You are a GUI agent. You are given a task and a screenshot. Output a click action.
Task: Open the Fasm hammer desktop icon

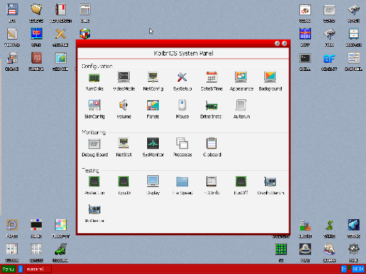(329, 34)
